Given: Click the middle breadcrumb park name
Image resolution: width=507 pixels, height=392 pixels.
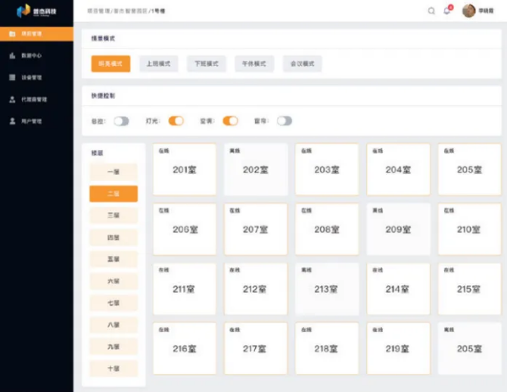Looking at the screenshot, I should [x=130, y=11].
